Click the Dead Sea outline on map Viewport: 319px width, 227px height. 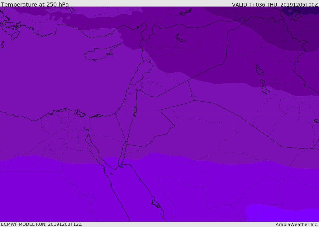point(135,111)
